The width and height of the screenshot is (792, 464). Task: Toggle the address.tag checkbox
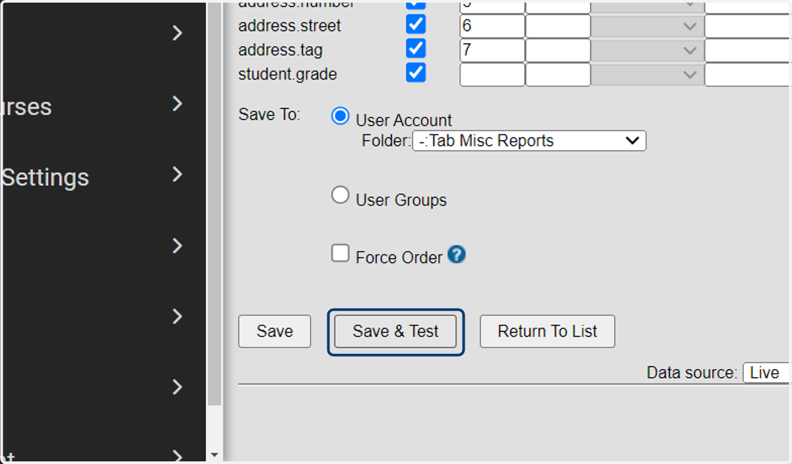[416, 49]
